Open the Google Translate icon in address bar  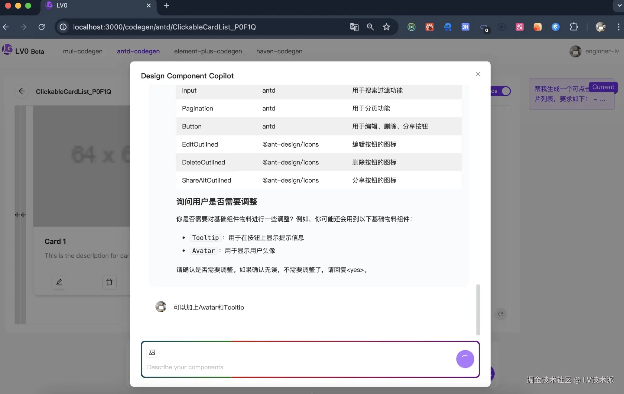354,27
